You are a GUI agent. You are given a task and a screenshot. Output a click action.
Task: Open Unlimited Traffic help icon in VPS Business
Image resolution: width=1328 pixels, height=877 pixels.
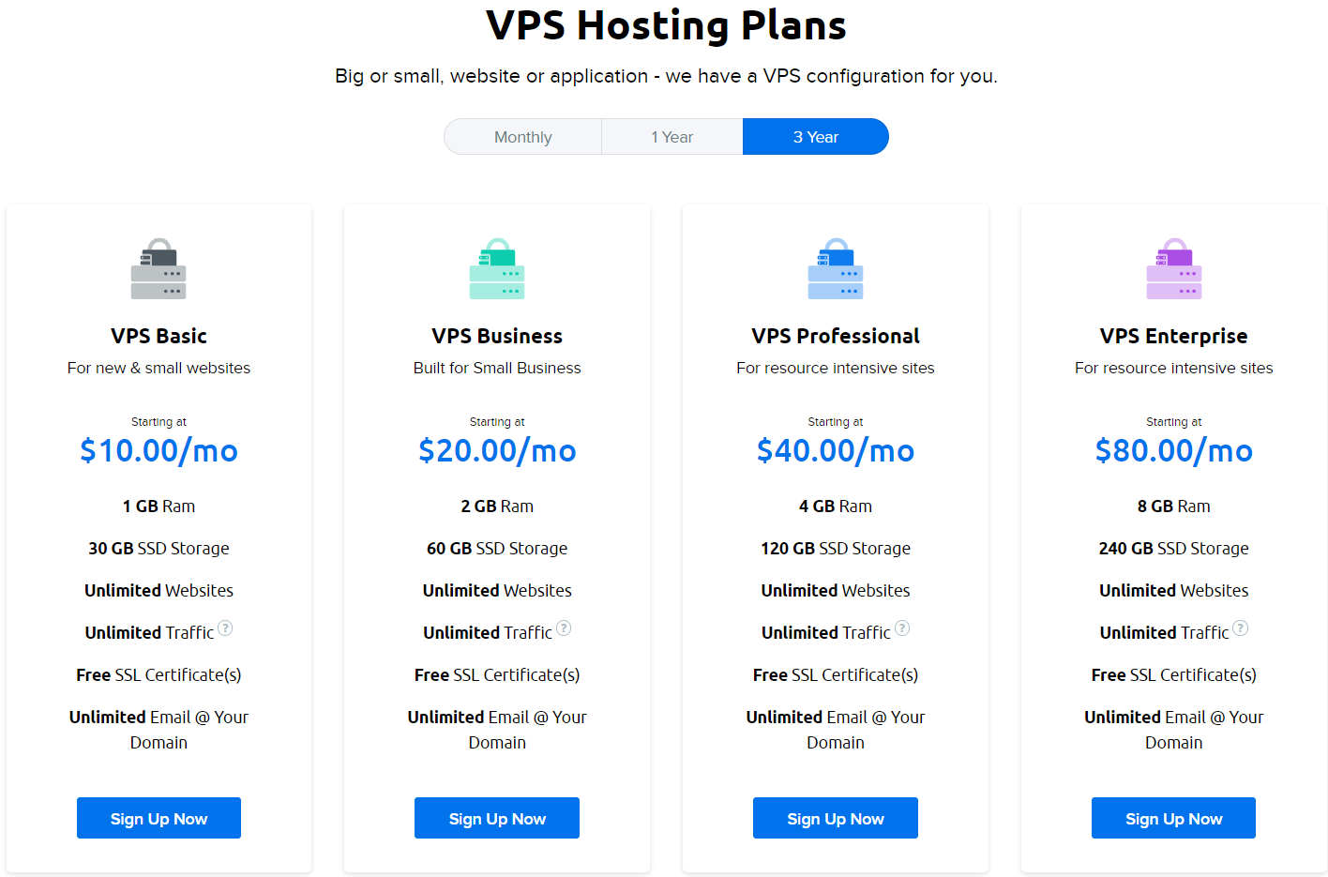pyautogui.click(x=564, y=628)
